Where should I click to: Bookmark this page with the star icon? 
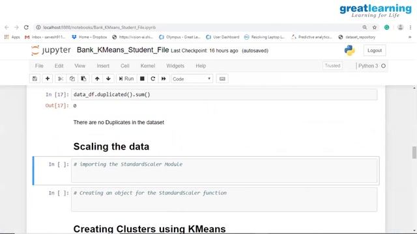tap(375, 27)
